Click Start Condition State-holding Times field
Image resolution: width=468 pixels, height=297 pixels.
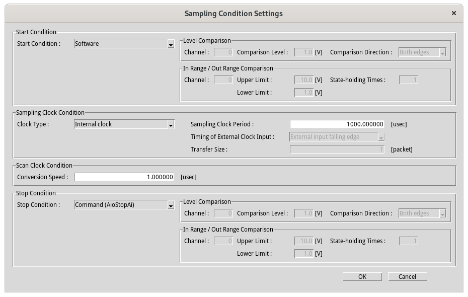(409, 80)
